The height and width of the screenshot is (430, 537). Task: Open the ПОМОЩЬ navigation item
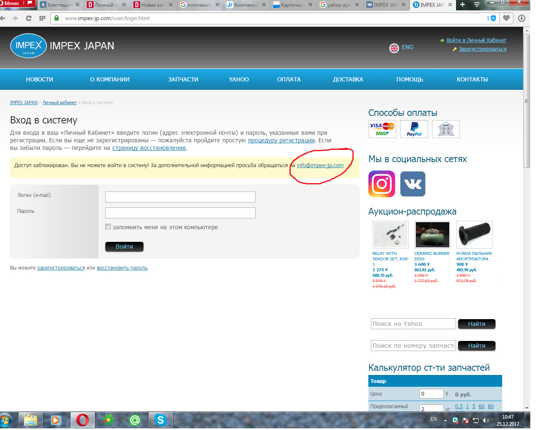click(x=410, y=79)
